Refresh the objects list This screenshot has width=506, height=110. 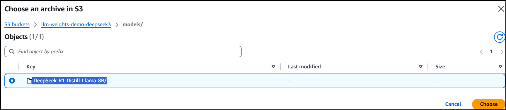[500, 37]
